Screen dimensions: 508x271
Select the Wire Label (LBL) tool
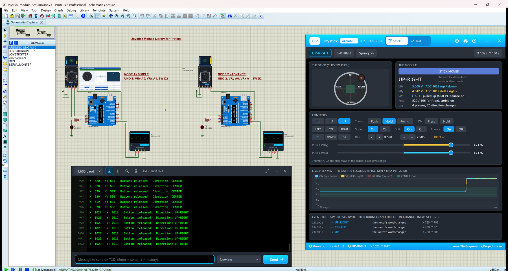(5, 47)
